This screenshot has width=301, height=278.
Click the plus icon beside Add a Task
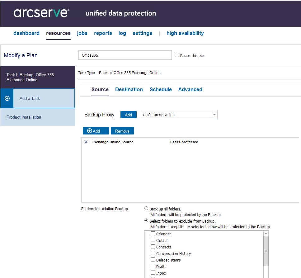click(x=7, y=98)
